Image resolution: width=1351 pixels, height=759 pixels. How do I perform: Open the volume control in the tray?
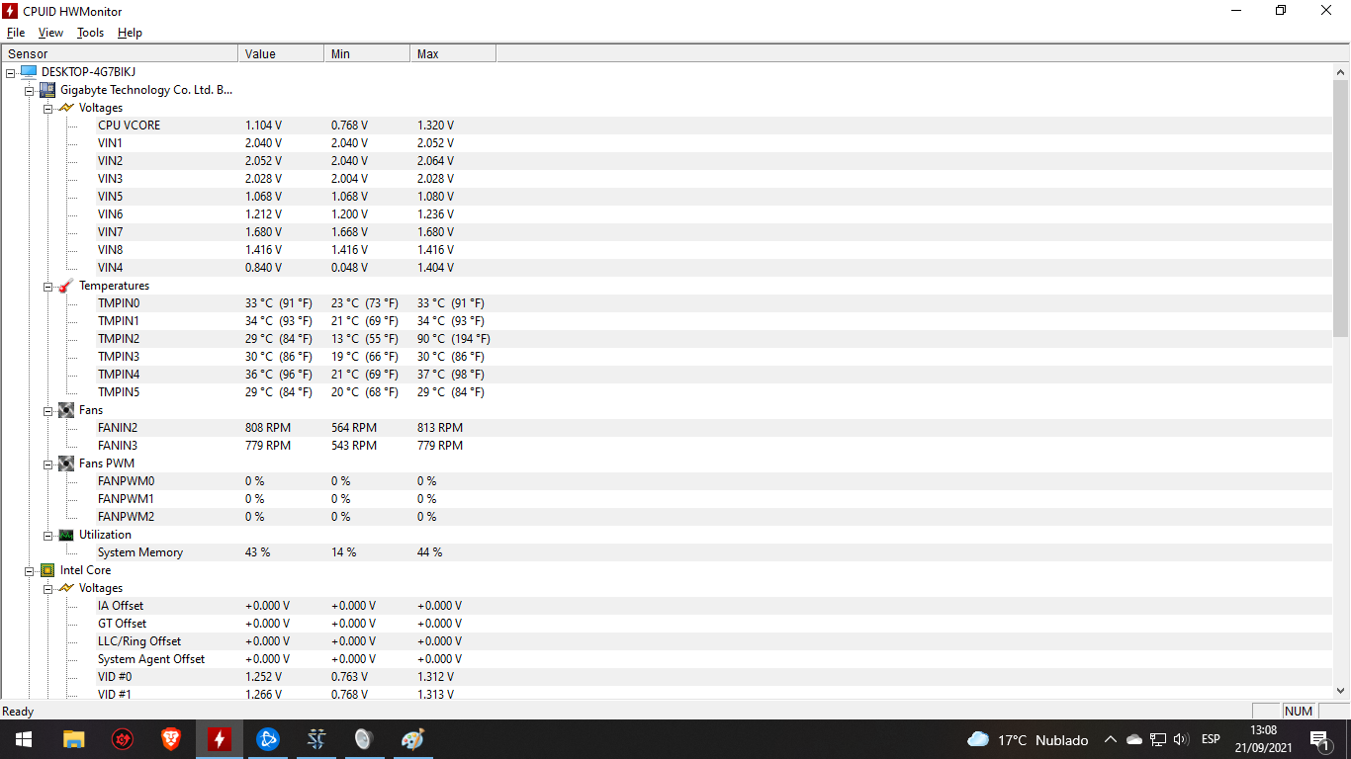click(1181, 739)
